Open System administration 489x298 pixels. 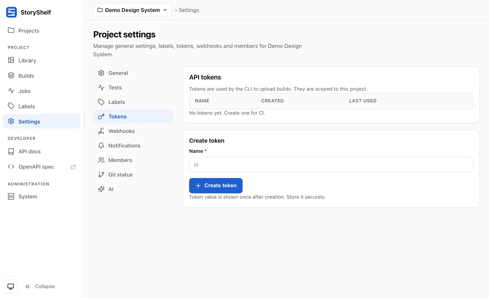tap(42, 196)
